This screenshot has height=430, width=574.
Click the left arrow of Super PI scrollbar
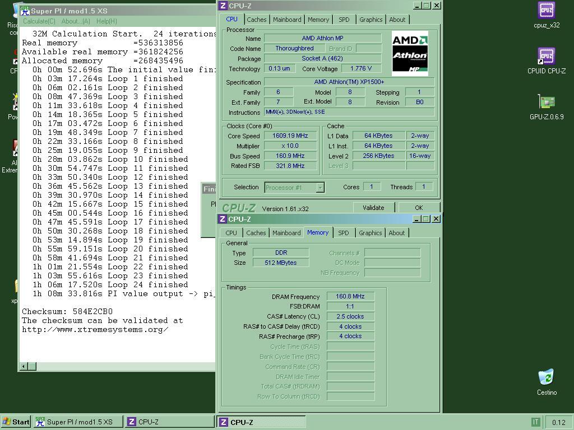click(x=24, y=366)
